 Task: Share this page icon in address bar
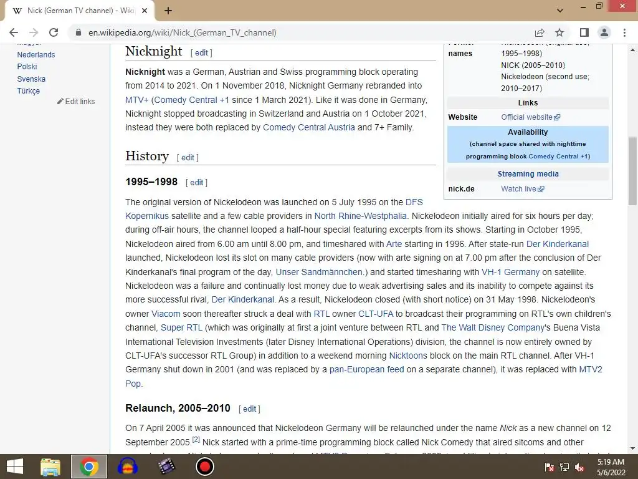point(540,32)
